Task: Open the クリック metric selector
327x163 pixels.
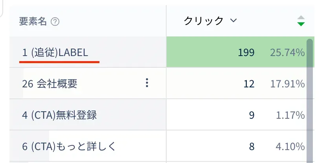Action: tap(204, 21)
